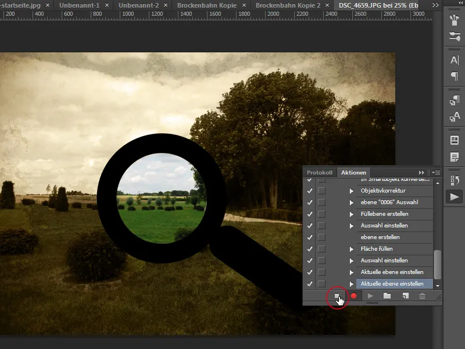The image size is (465, 349).
Task: Expand the Füllebene erstellen step
Action: click(x=352, y=214)
